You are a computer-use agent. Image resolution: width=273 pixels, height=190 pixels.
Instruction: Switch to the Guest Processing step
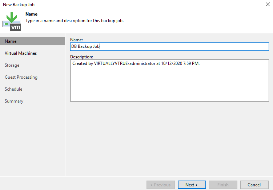tap(21, 77)
